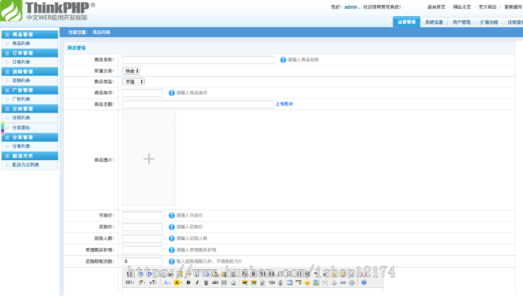
Task: Open editor help about icon
Action: [364, 283]
